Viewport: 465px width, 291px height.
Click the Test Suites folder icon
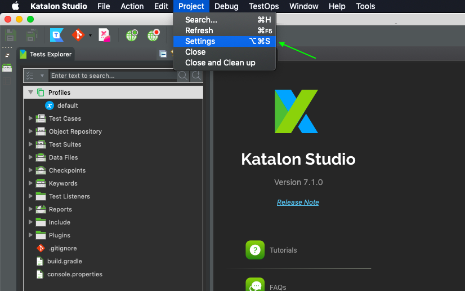pyautogui.click(x=41, y=144)
